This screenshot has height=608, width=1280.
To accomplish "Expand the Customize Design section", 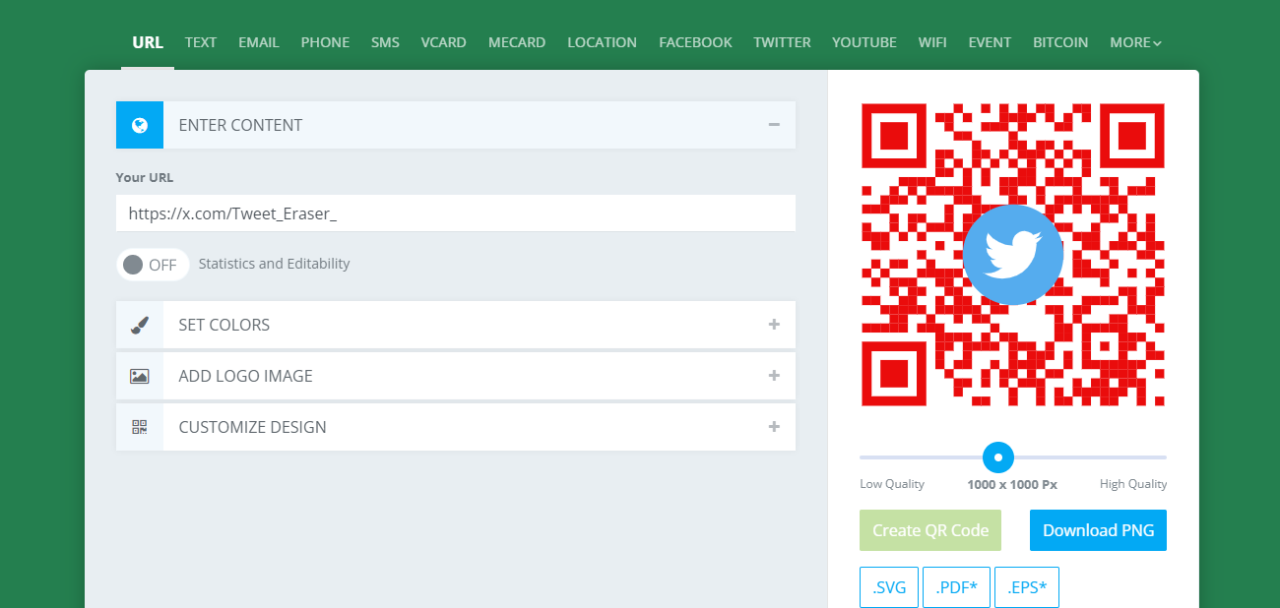I will (774, 427).
